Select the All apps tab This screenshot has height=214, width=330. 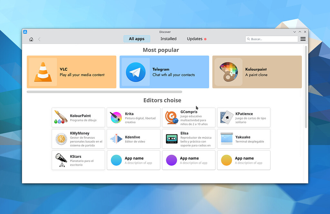pyautogui.click(x=137, y=39)
